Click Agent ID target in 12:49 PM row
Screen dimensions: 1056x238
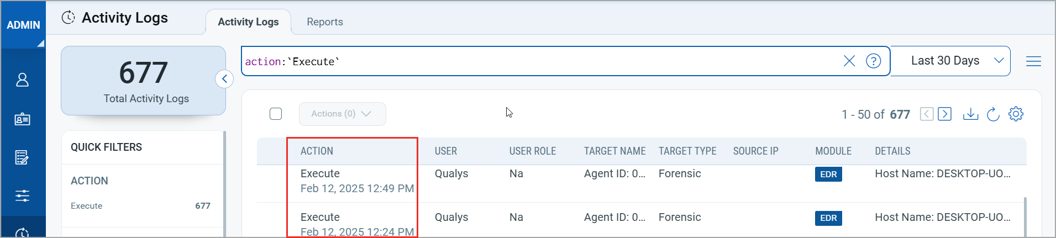(x=614, y=173)
